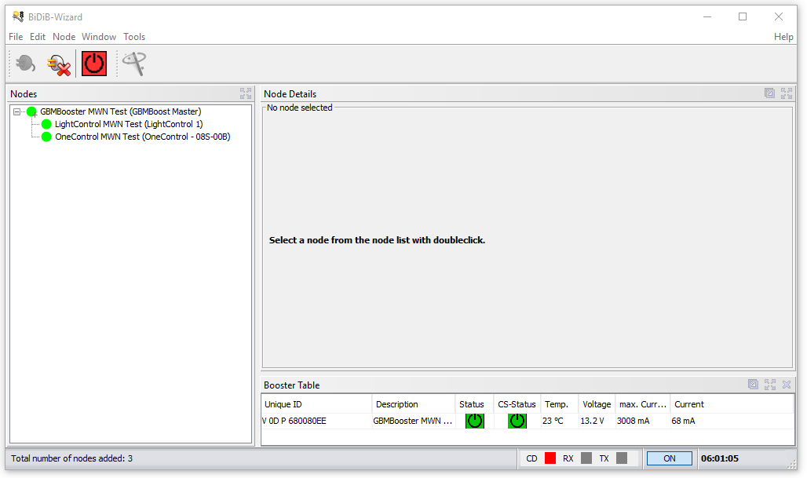The width and height of the screenshot is (807, 478).
Task: Click the Node Details panel title
Action: pos(290,93)
